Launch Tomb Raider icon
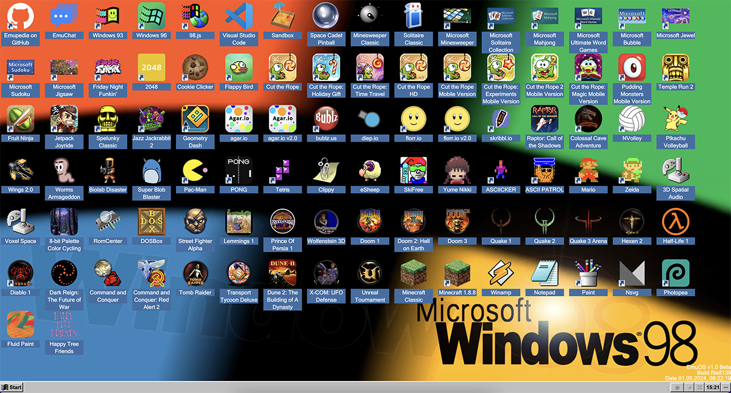This screenshot has width=731, height=393. [195, 273]
